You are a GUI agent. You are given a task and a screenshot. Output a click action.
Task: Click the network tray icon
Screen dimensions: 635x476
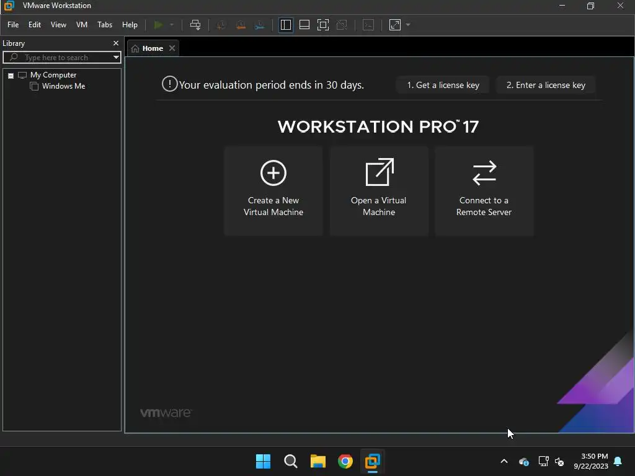tap(543, 461)
